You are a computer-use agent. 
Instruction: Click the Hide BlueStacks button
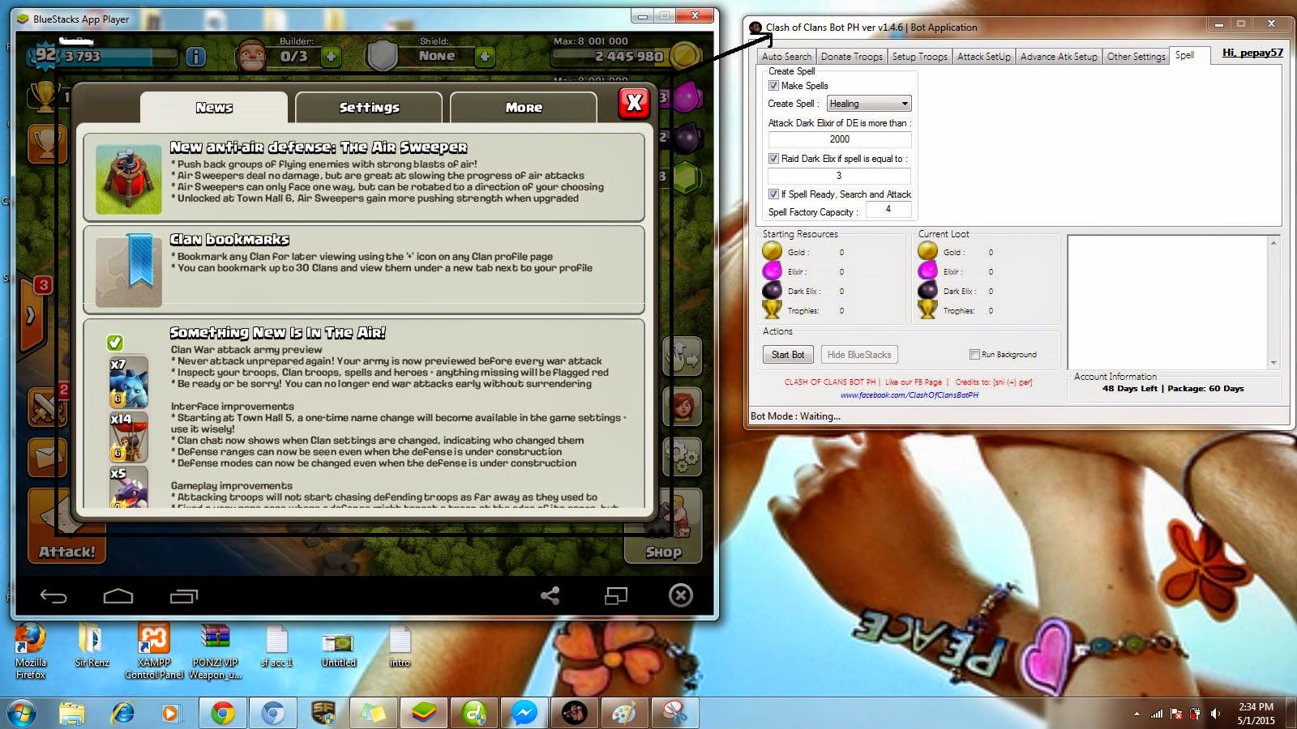859,355
